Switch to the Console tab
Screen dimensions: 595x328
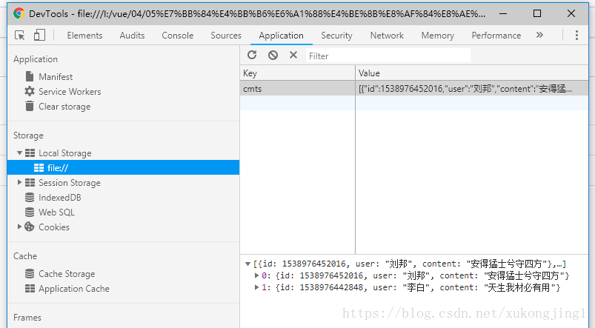178,36
